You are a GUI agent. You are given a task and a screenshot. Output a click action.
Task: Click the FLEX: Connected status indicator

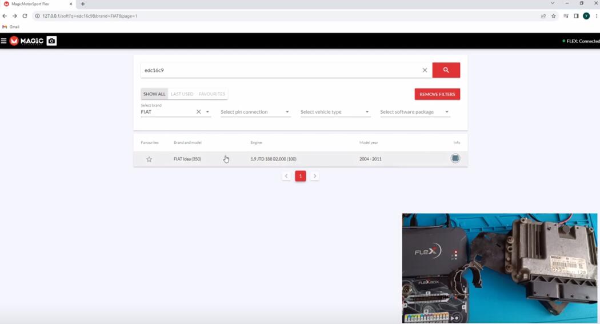pos(581,41)
